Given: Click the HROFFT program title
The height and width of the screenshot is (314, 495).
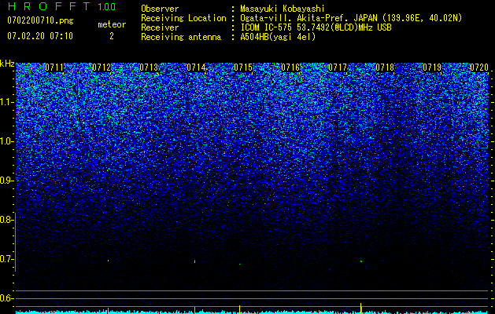Looking at the screenshot, I should tap(50, 6).
